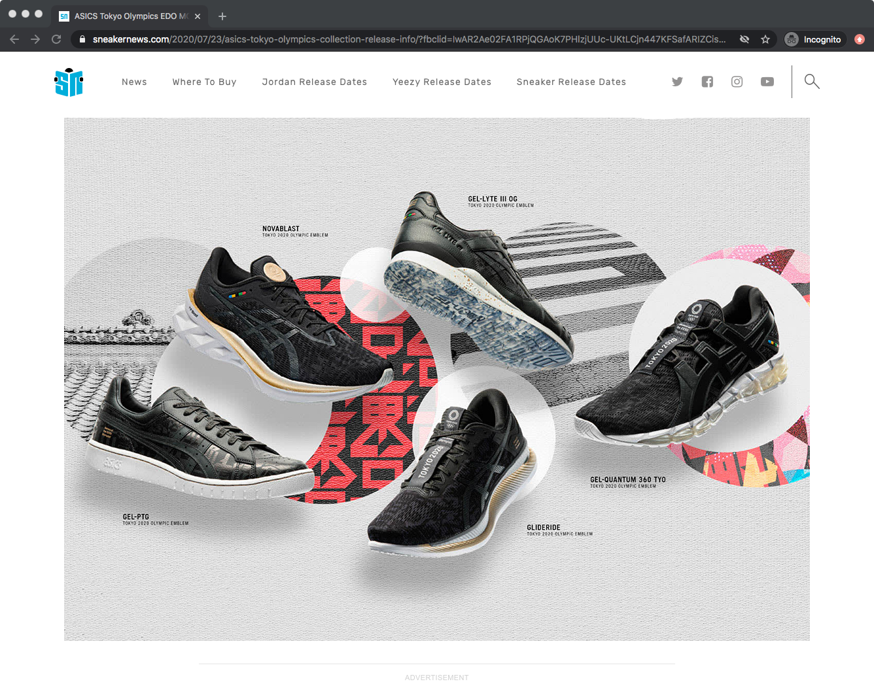This screenshot has height=688, width=874.
Task: Maximize the browser window
Action: click(39, 14)
